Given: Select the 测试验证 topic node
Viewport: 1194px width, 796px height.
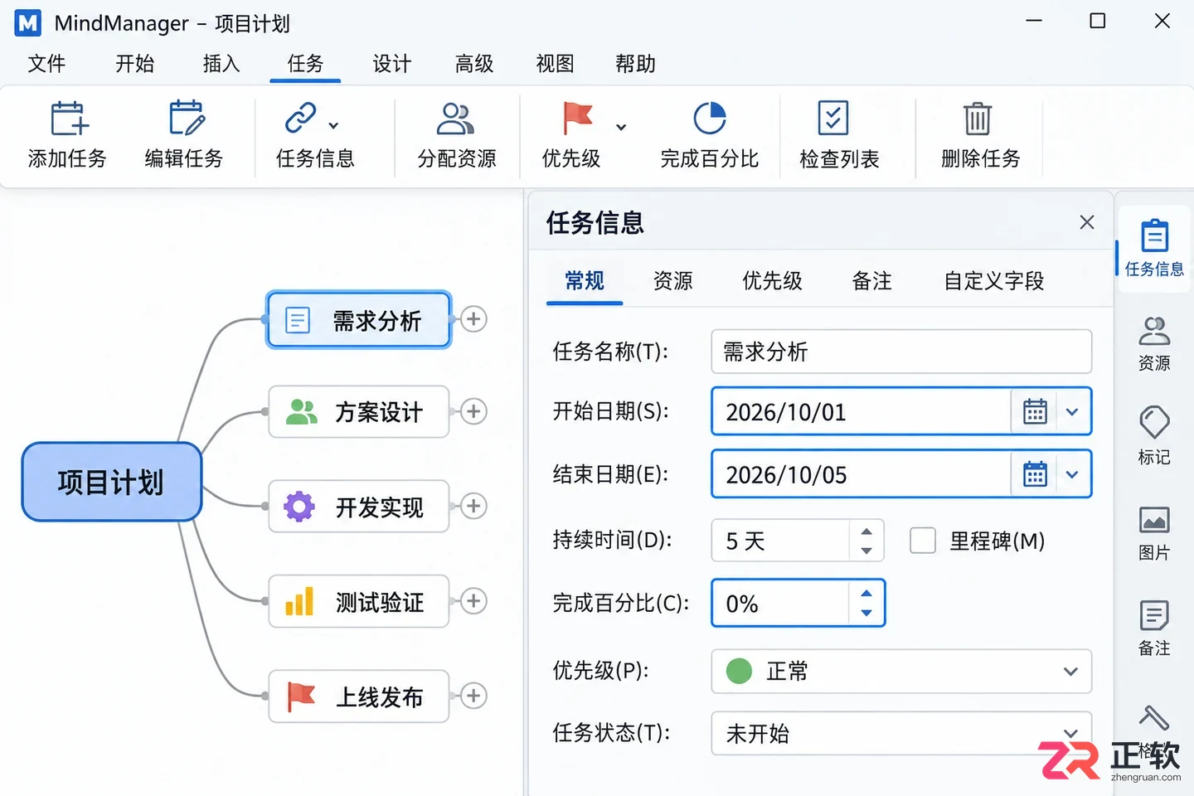Looking at the screenshot, I should pyautogui.click(x=358, y=601).
